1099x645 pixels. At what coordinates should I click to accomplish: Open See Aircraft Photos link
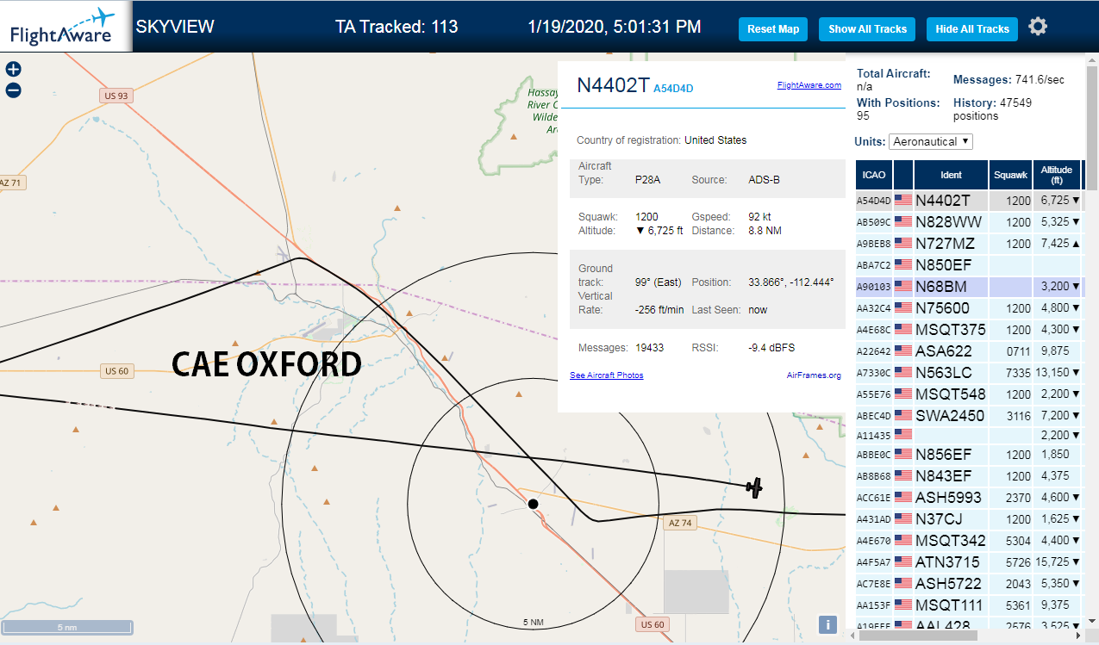(606, 375)
